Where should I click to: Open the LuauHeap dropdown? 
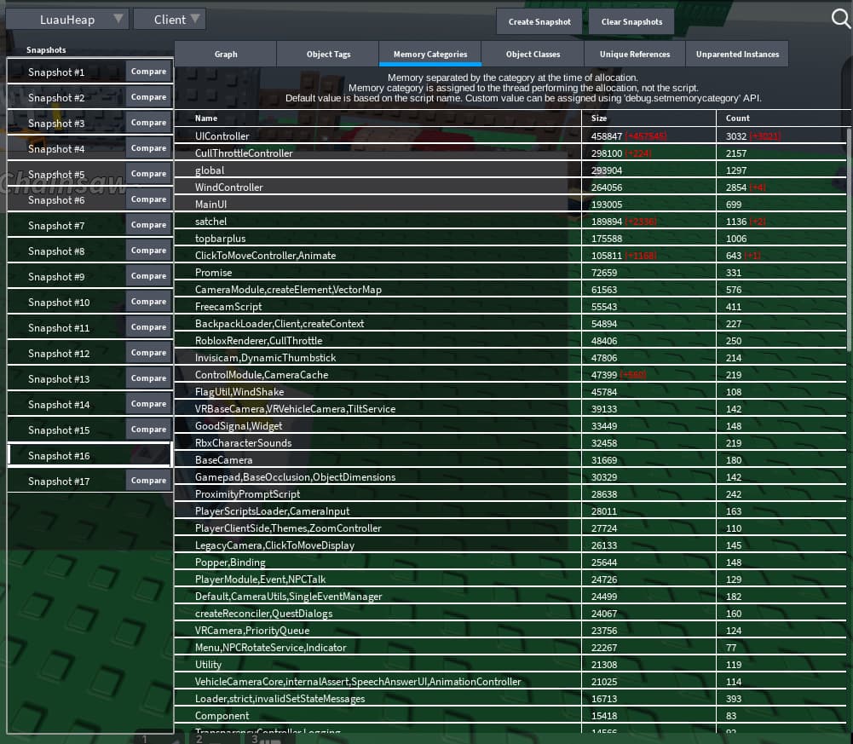(67, 20)
